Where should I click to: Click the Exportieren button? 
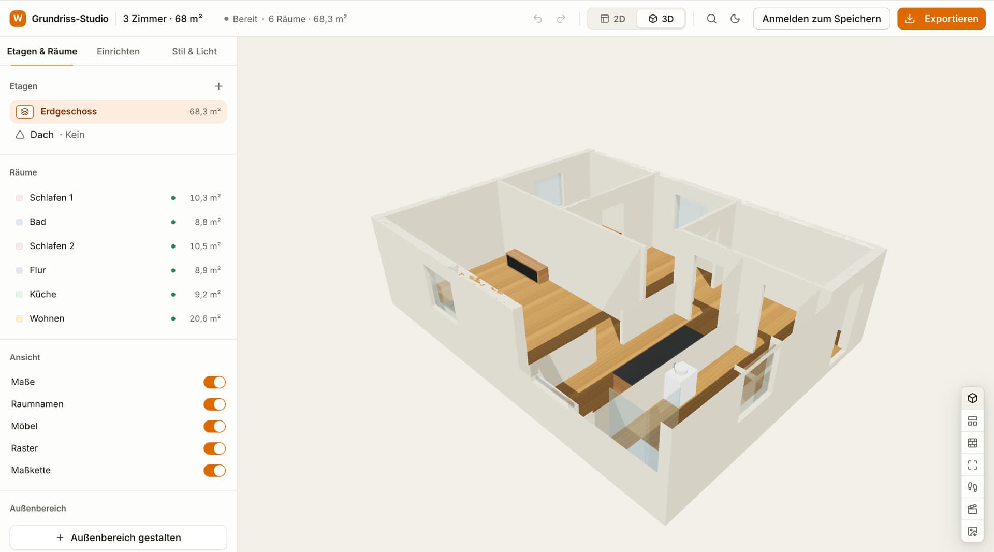click(941, 19)
